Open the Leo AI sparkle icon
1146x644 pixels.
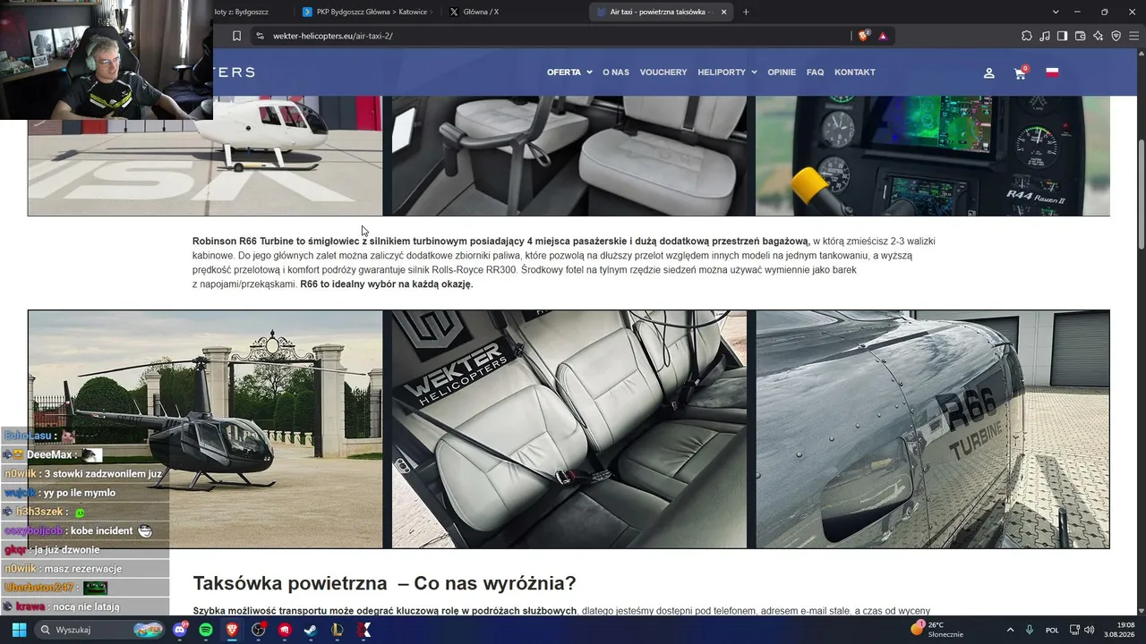tap(1099, 36)
